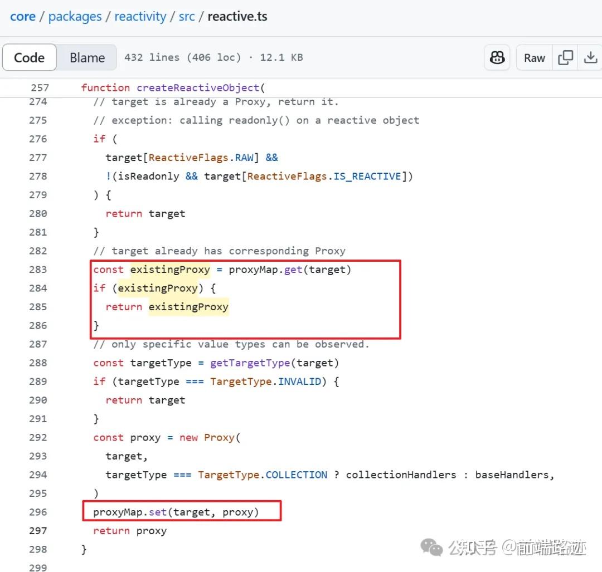Select line number 274
The width and height of the screenshot is (602, 572).
(x=38, y=102)
